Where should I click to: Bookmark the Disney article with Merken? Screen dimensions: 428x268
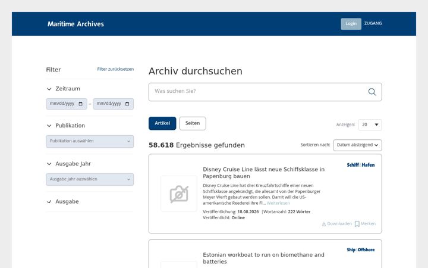(x=365, y=224)
